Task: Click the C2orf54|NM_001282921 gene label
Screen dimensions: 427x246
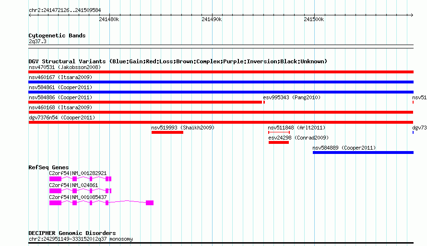Action: click(x=78, y=173)
